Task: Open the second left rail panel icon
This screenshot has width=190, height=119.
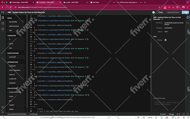Action: click(3, 23)
